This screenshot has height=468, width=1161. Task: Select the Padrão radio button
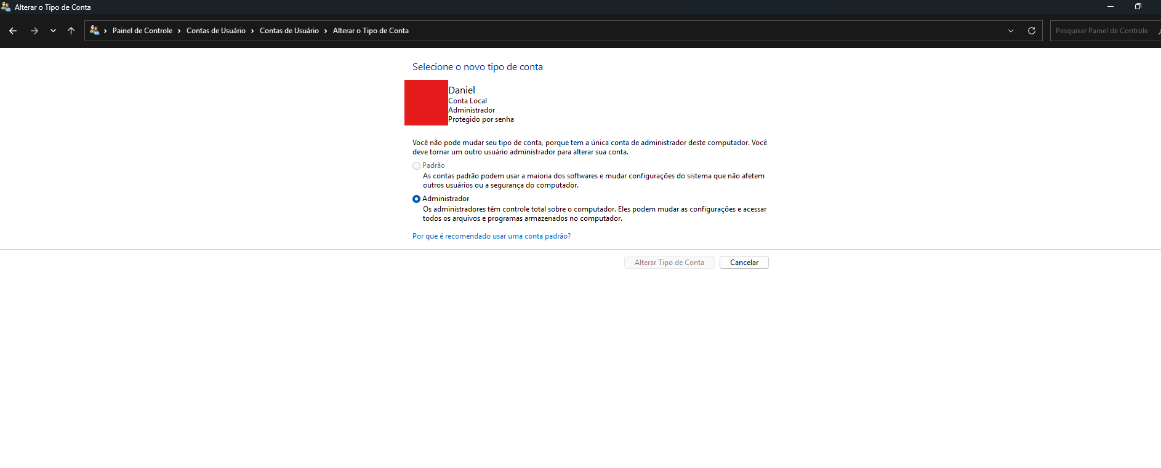point(416,165)
